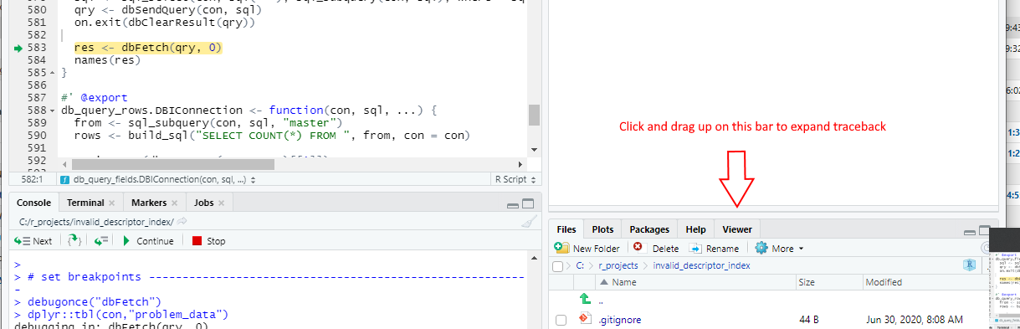Screen dimensions: 1020x329
Task: Open the More gear dropdown
Action: (779, 249)
